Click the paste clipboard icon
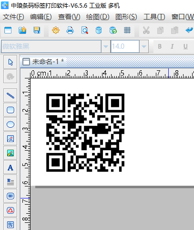Screen dimensions: 194x230 click(174, 30)
